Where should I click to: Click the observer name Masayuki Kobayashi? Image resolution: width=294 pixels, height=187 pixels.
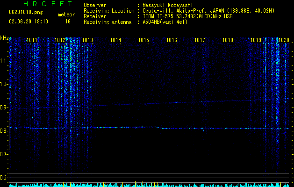[x=168, y=5]
